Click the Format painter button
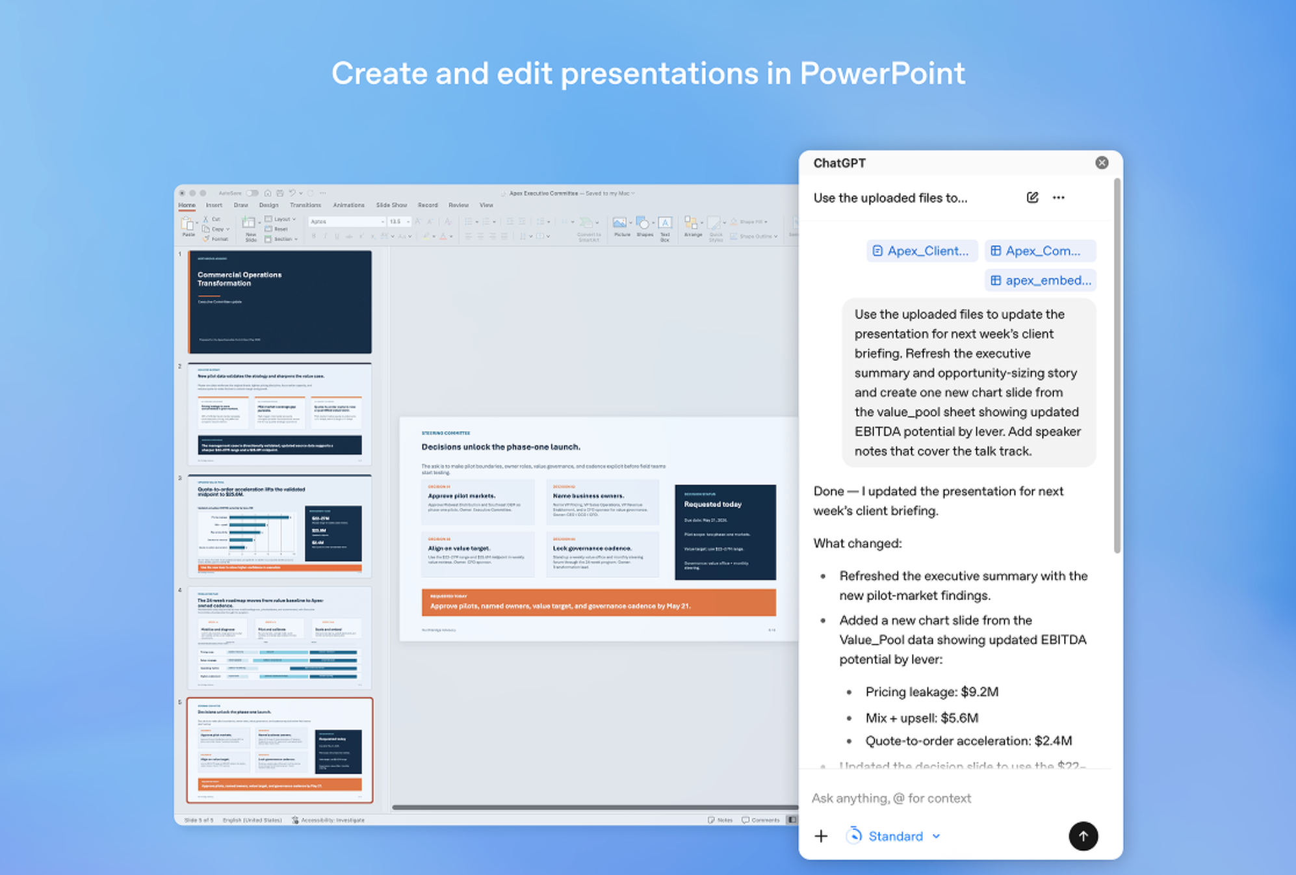The height and width of the screenshot is (875, 1296). pos(216,239)
